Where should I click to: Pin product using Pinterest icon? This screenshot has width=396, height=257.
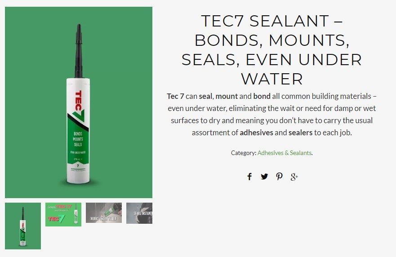click(x=279, y=176)
